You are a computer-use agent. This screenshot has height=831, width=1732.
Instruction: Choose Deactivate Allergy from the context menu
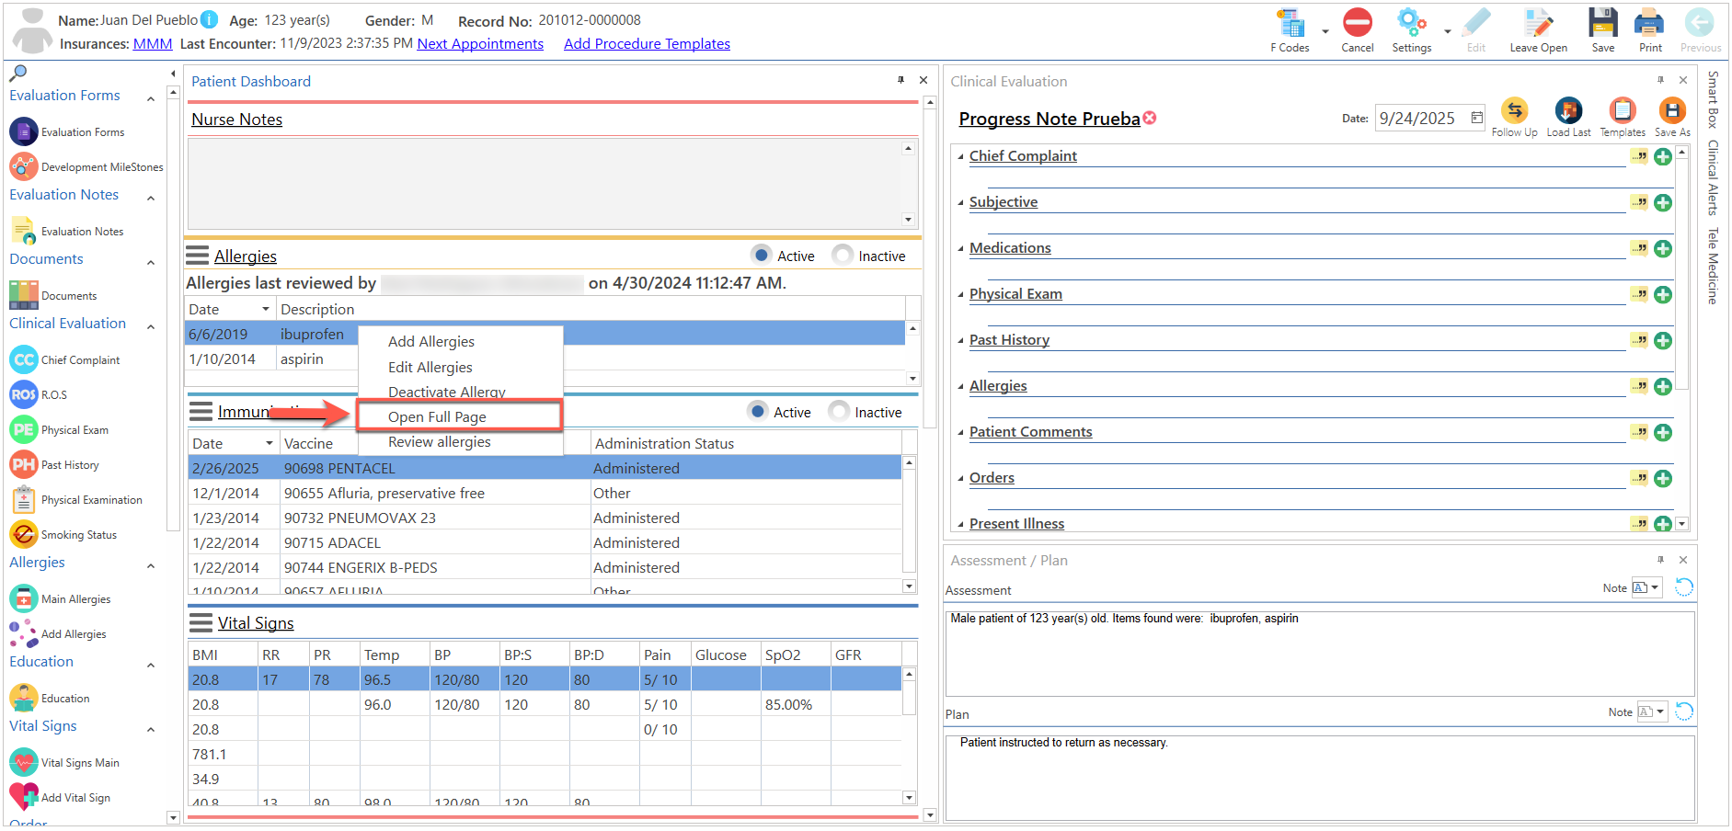447,392
